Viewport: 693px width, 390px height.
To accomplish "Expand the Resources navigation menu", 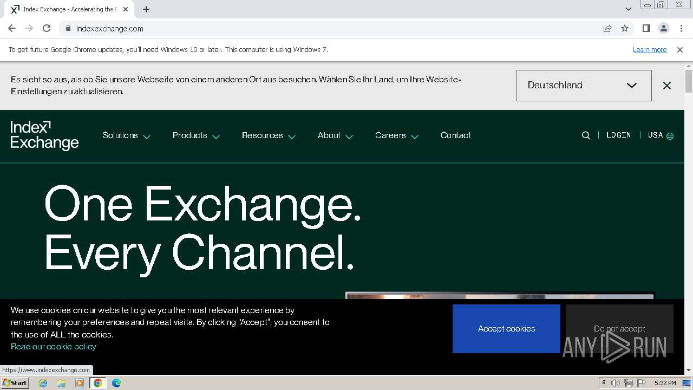I will 269,135.
